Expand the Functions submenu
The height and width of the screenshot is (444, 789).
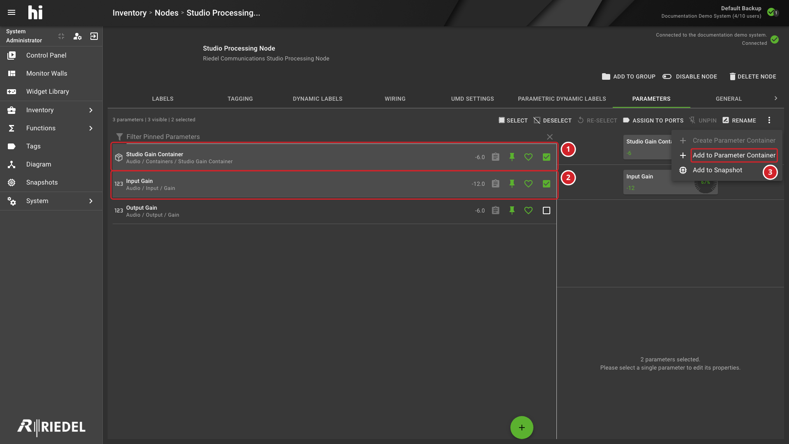click(51, 128)
